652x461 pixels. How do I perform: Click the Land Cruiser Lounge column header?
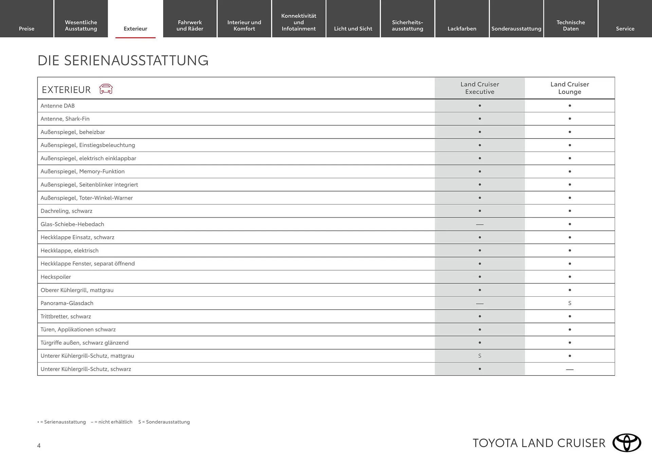570,88
